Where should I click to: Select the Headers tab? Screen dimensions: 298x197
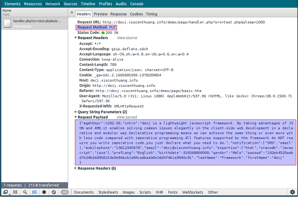pyautogui.click(x=84, y=14)
